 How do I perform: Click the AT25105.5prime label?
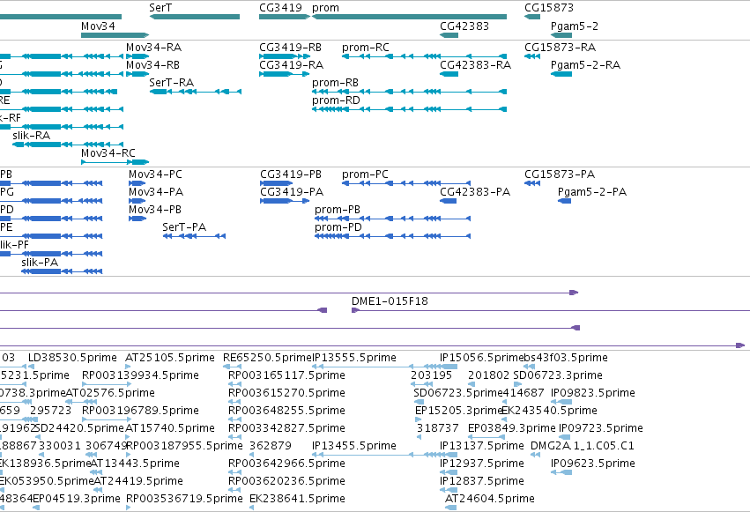(170, 358)
